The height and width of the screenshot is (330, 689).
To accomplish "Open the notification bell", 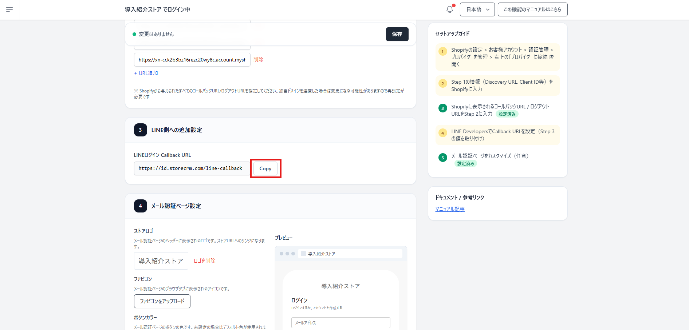I will [450, 9].
